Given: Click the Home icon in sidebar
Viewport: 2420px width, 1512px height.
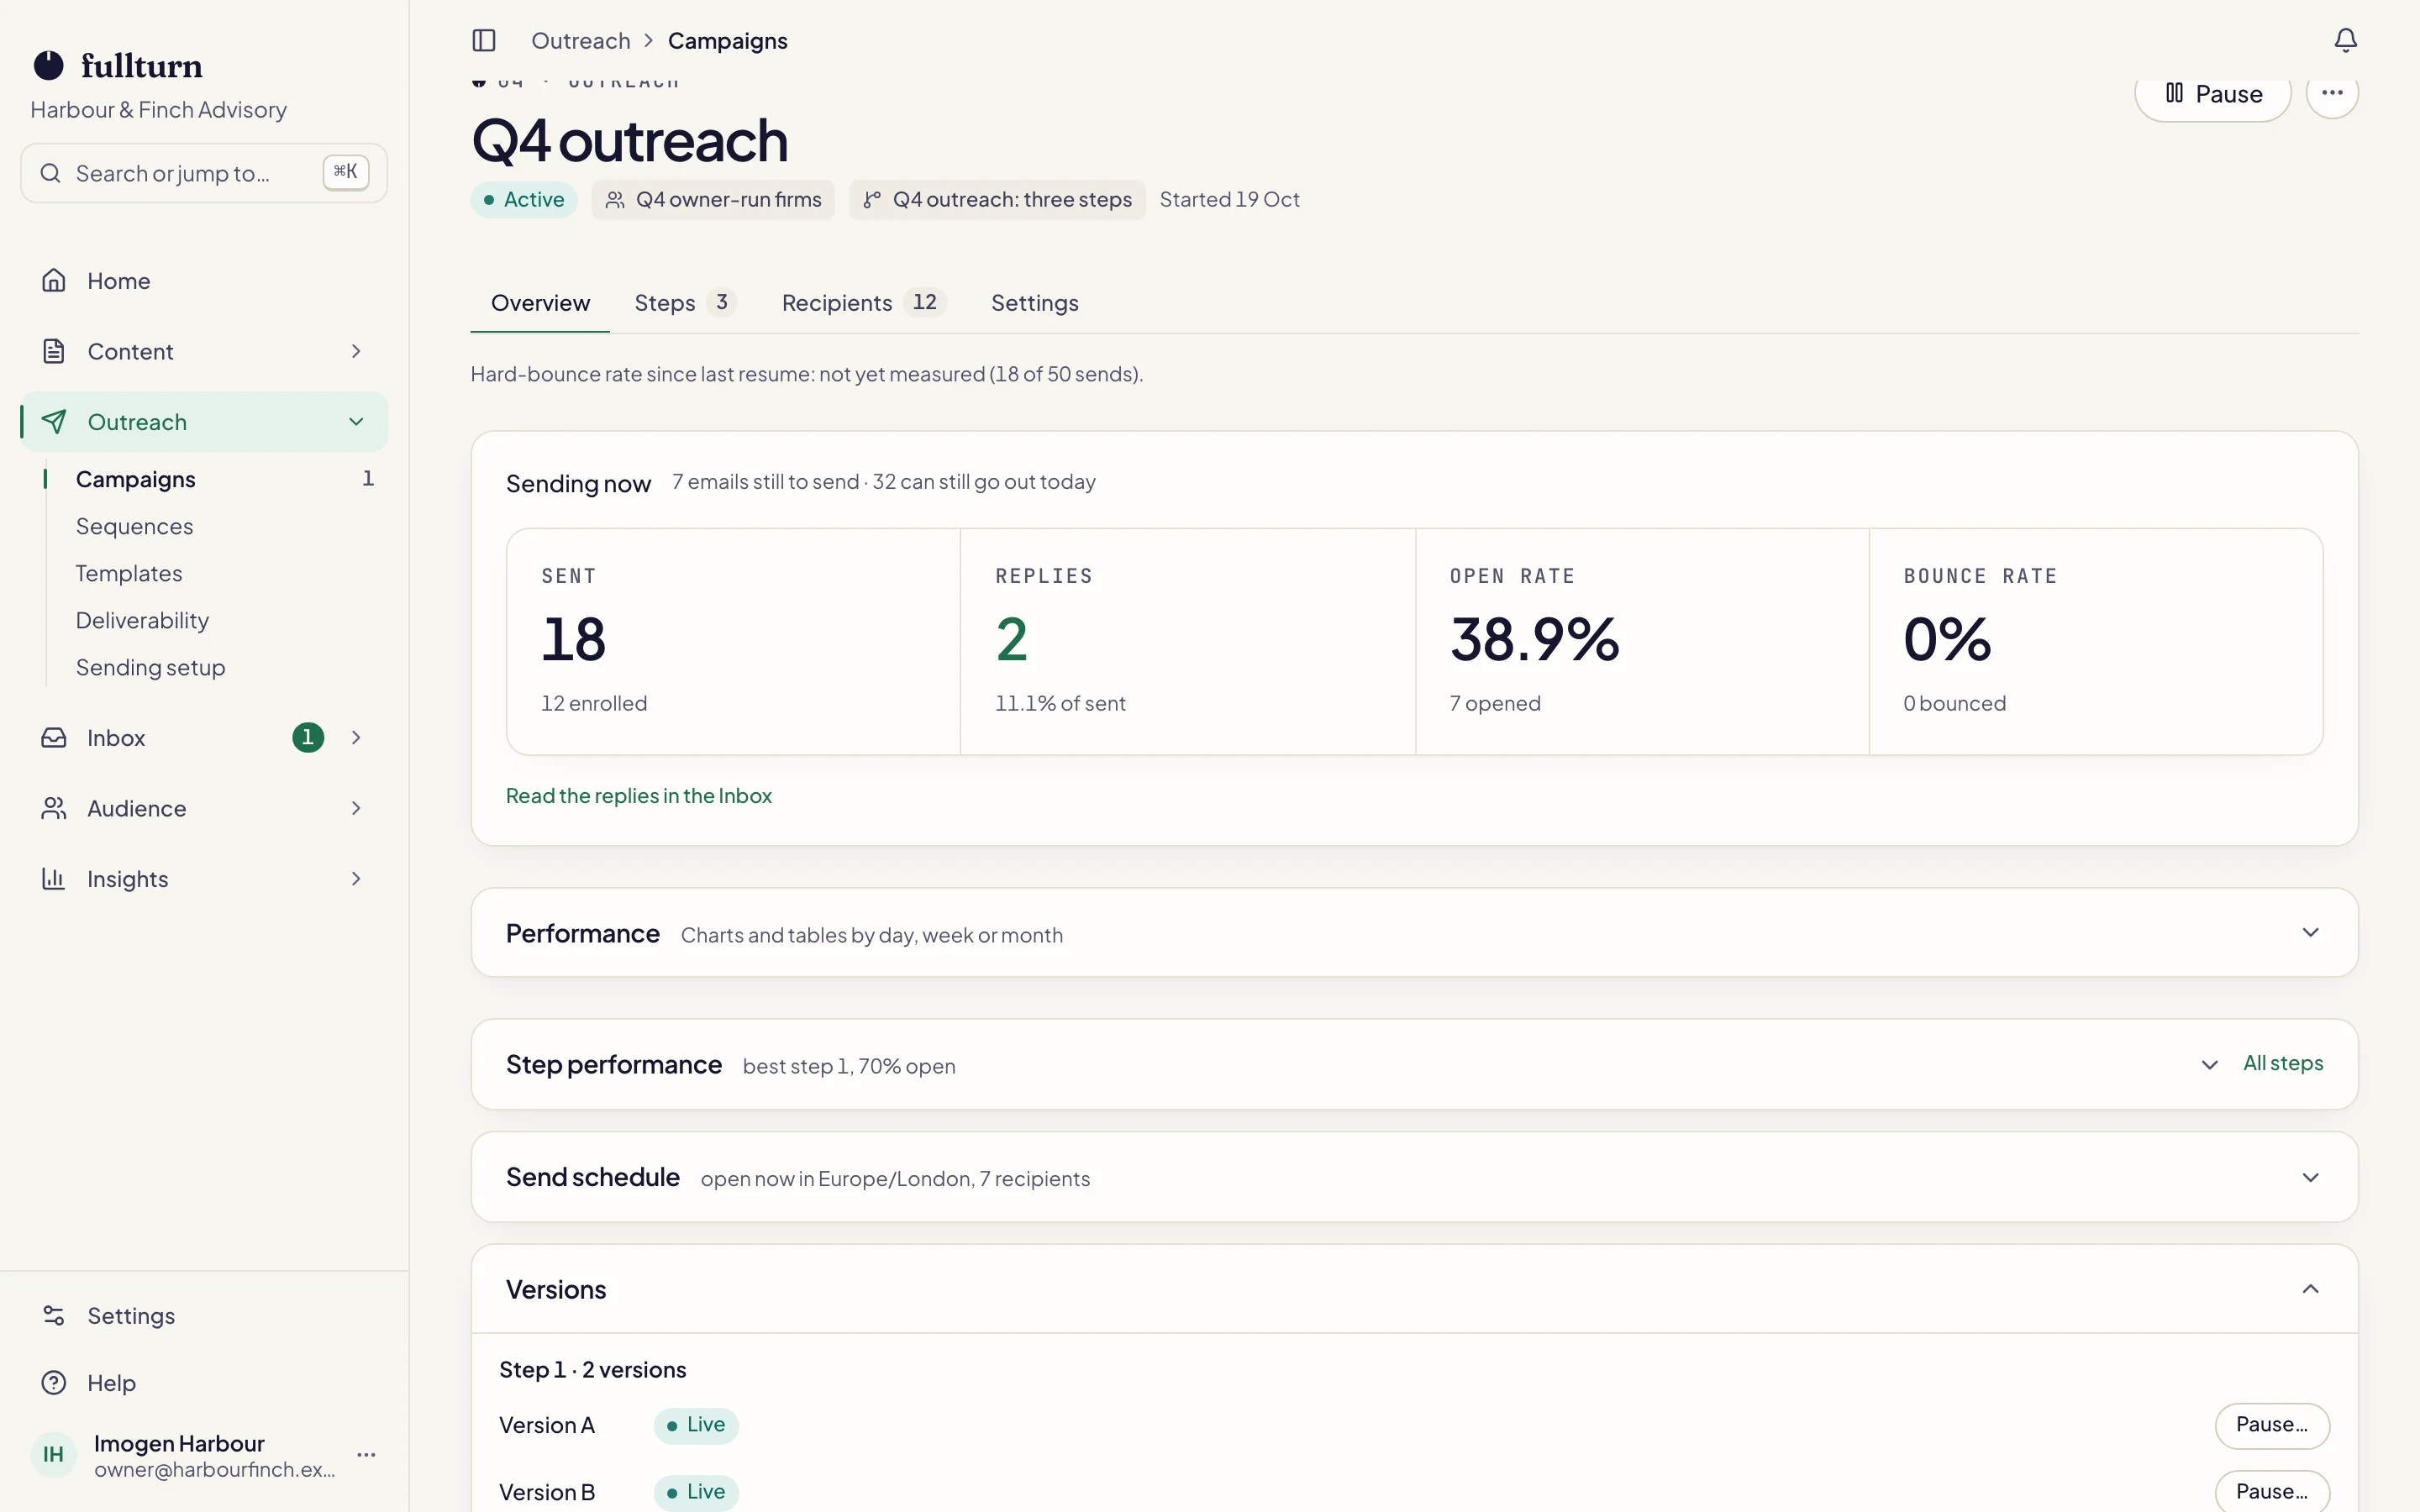Looking at the screenshot, I should click(54, 281).
